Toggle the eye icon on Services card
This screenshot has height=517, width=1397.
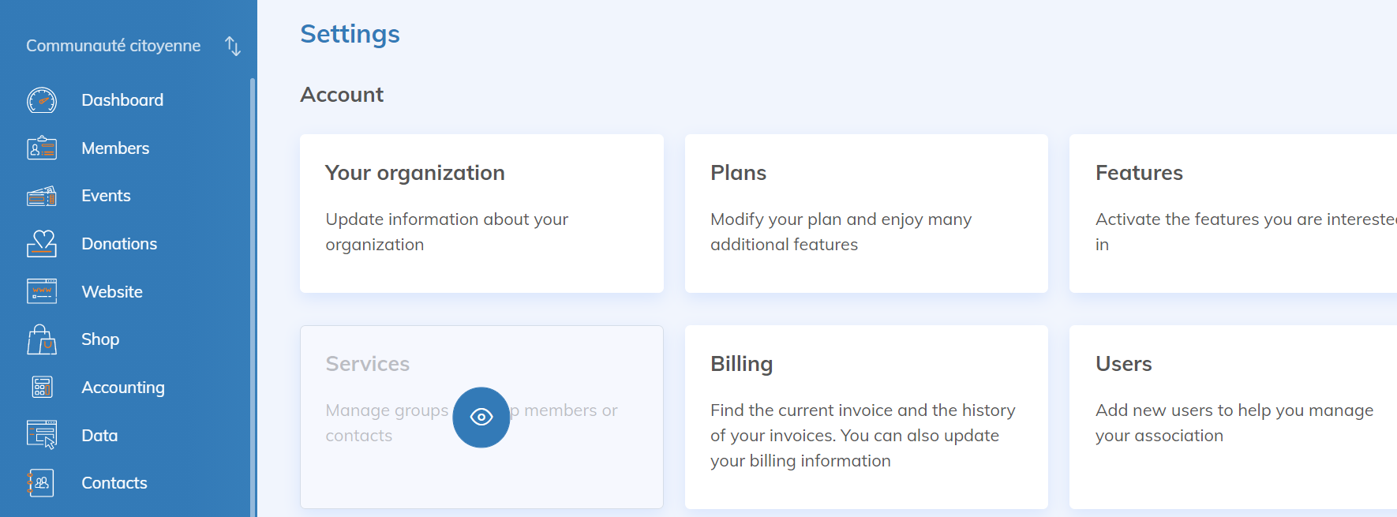tap(481, 417)
